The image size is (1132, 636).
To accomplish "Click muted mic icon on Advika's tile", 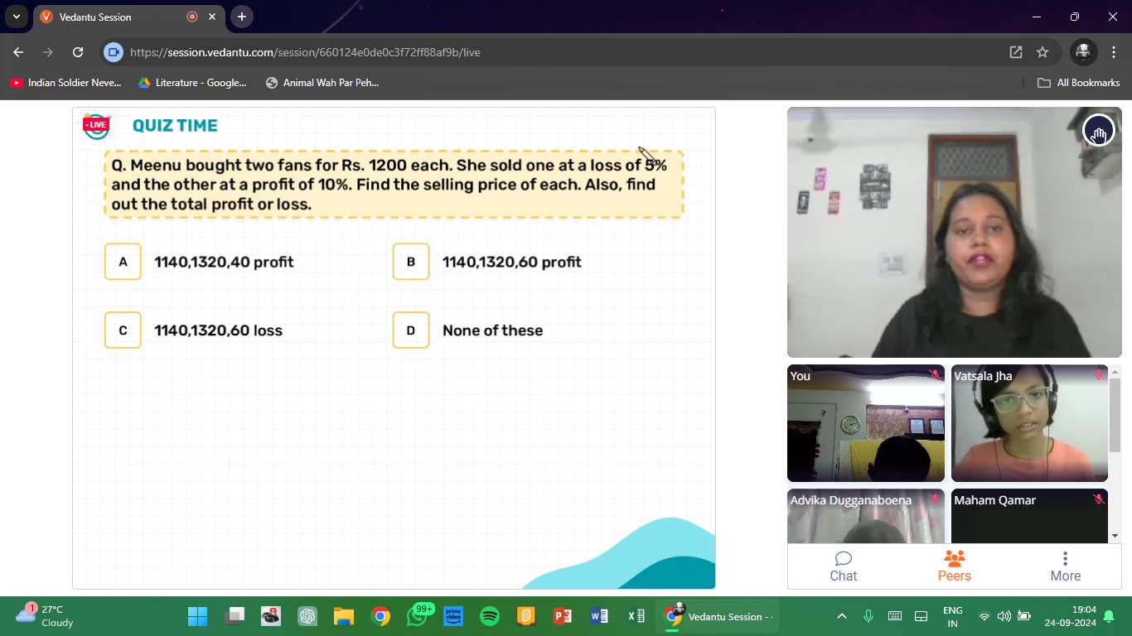I will tap(934, 499).
